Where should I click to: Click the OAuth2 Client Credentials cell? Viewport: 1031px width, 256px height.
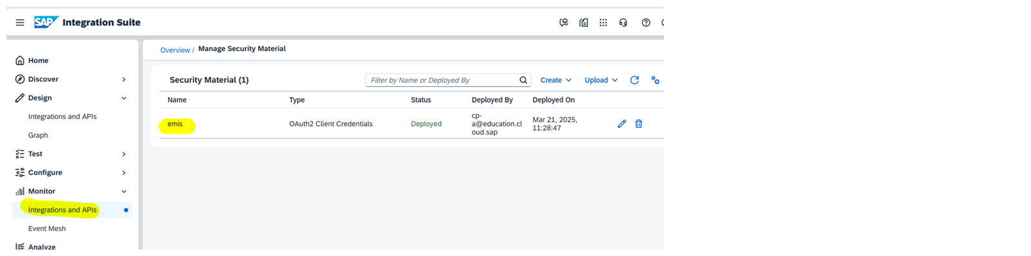(x=331, y=124)
